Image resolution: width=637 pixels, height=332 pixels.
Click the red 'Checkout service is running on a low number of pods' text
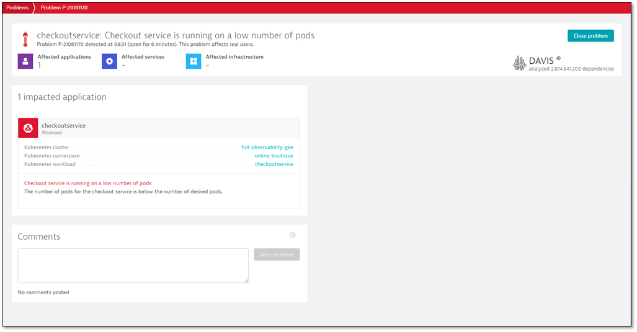click(87, 183)
